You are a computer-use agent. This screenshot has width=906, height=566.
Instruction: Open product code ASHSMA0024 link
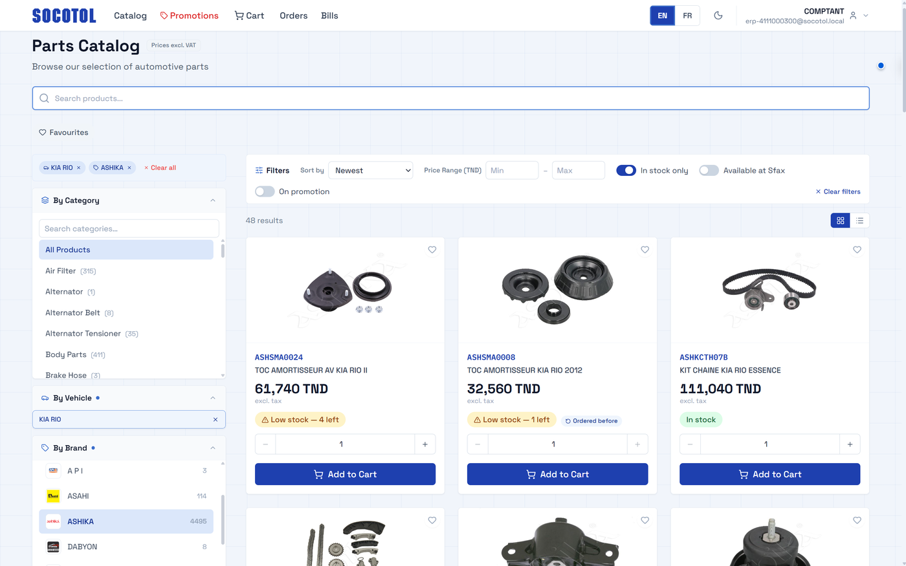[279, 357]
